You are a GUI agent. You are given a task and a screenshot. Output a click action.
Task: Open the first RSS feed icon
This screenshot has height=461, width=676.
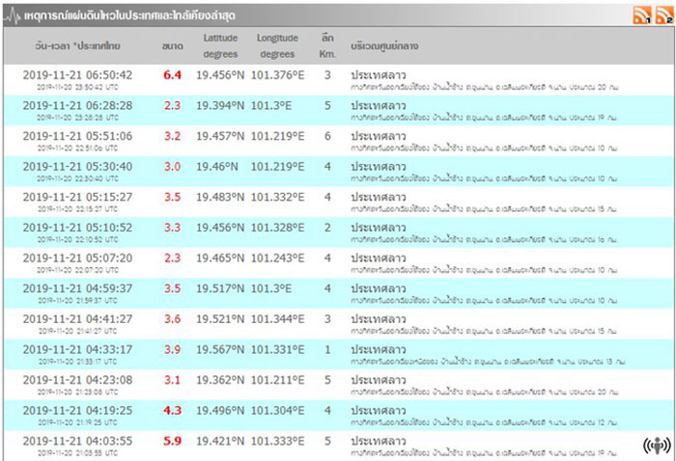[x=641, y=14]
